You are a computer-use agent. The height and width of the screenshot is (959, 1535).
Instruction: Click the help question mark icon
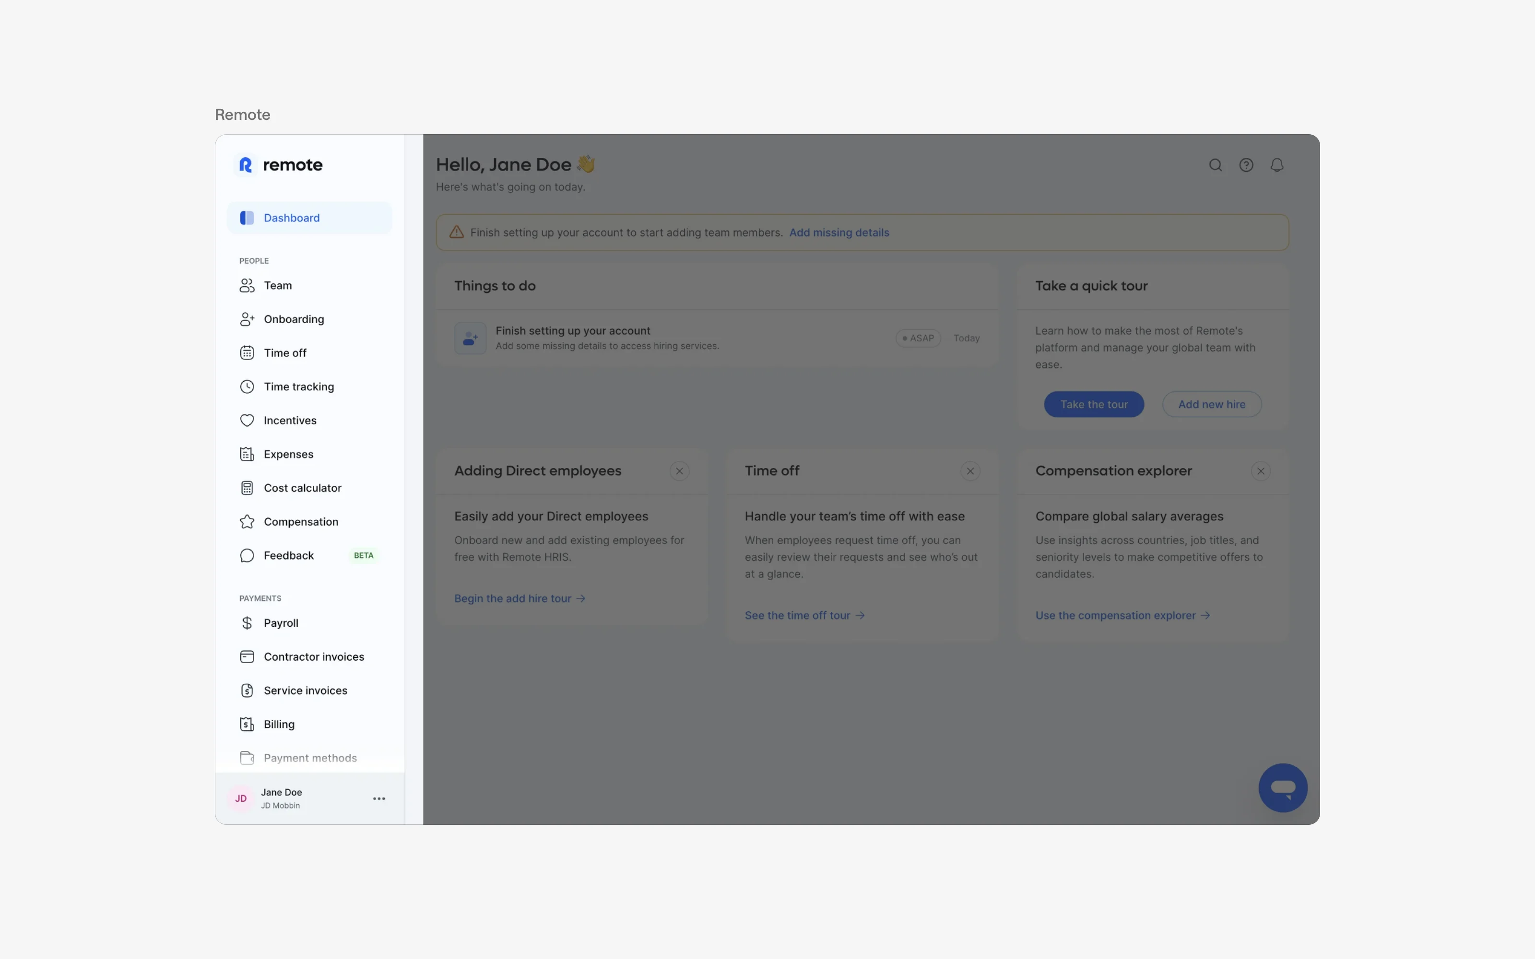[x=1246, y=164]
